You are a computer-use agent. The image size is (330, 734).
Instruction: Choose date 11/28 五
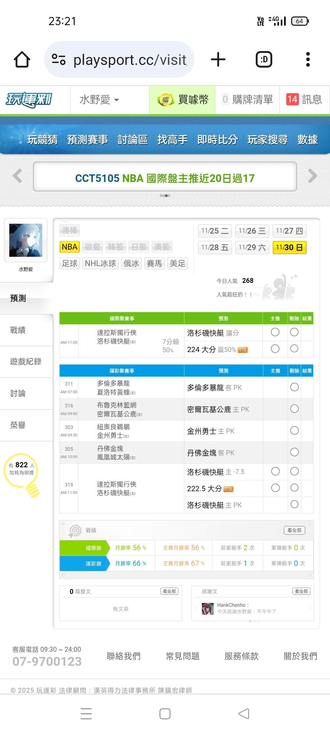click(x=215, y=247)
